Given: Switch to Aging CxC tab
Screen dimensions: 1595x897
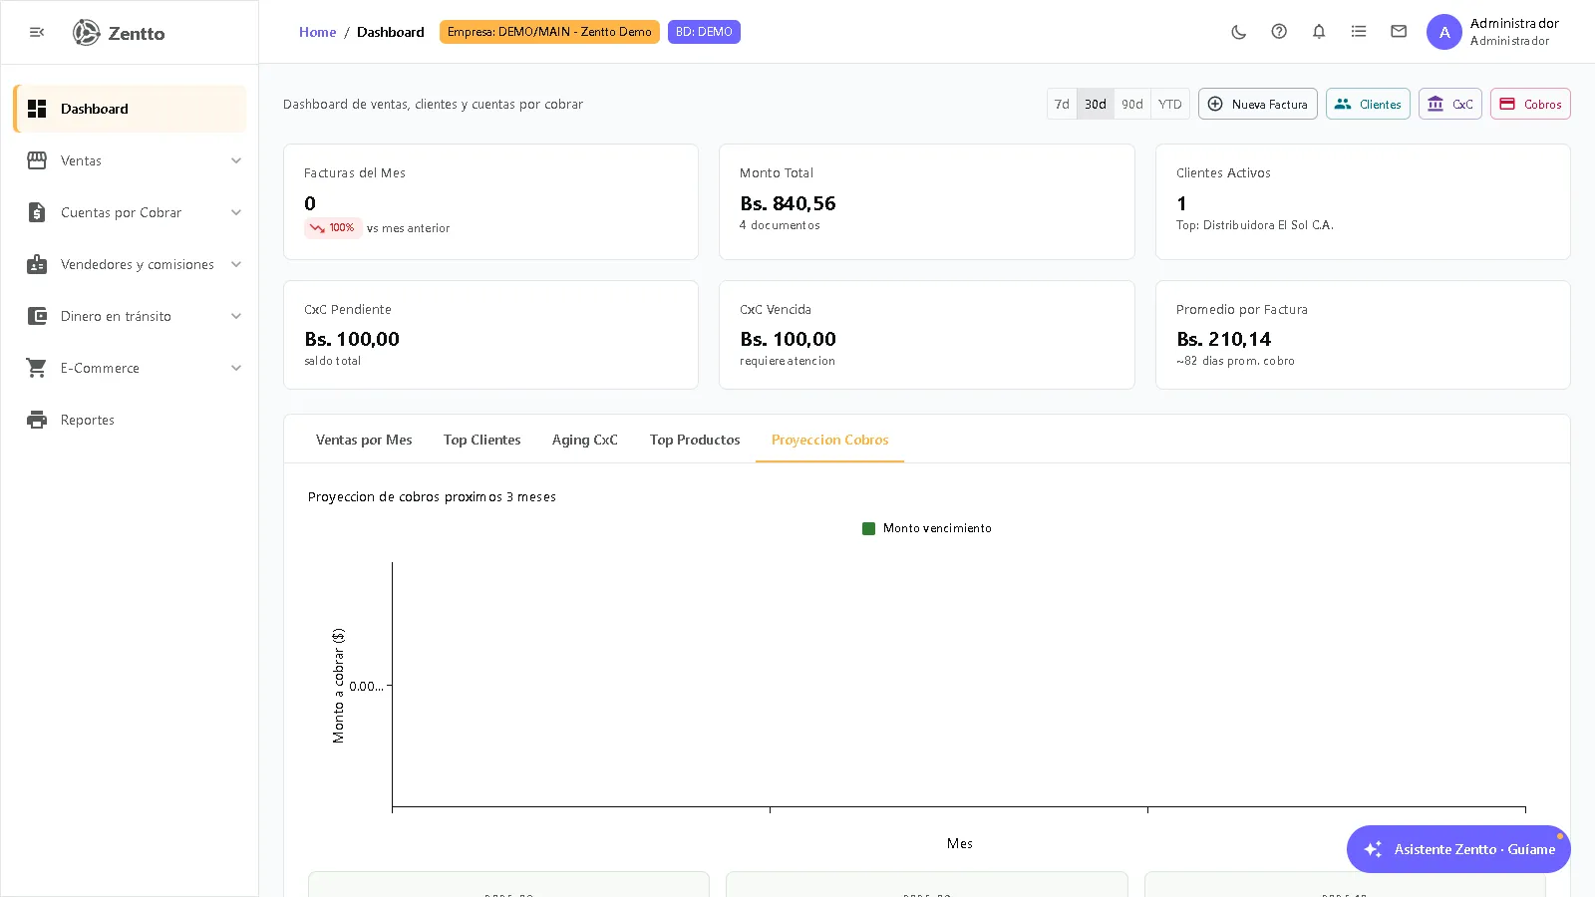Looking at the screenshot, I should 585,440.
